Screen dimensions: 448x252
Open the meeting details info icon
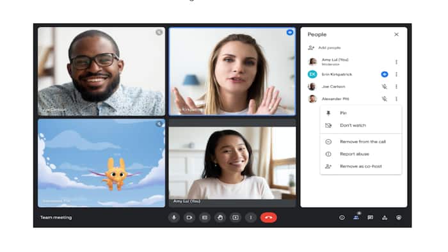point(342,217)
